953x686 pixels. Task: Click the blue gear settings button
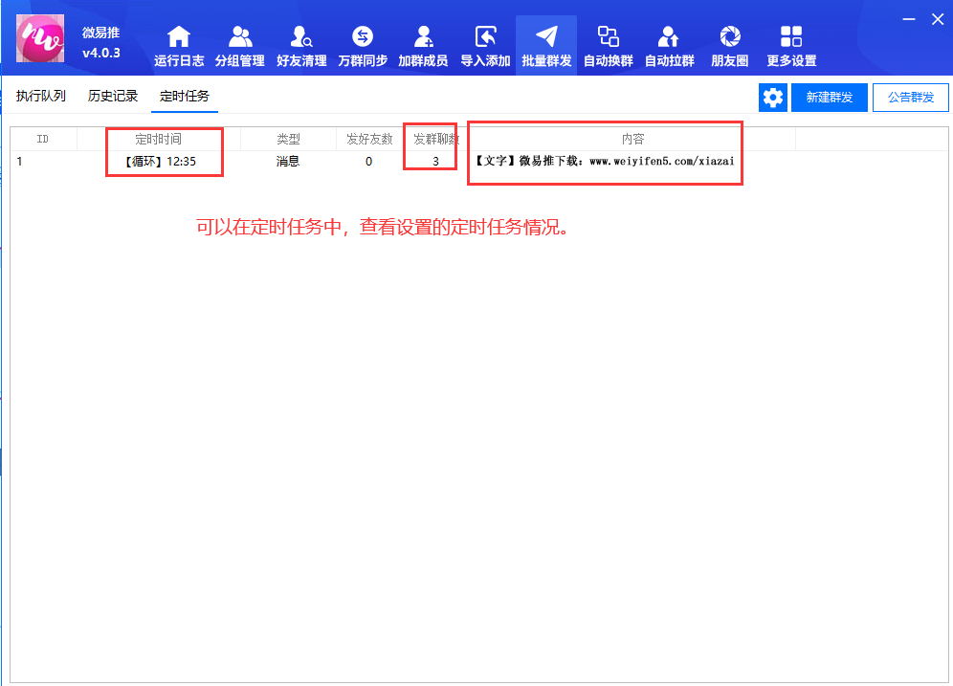click(x=773, y=98)
